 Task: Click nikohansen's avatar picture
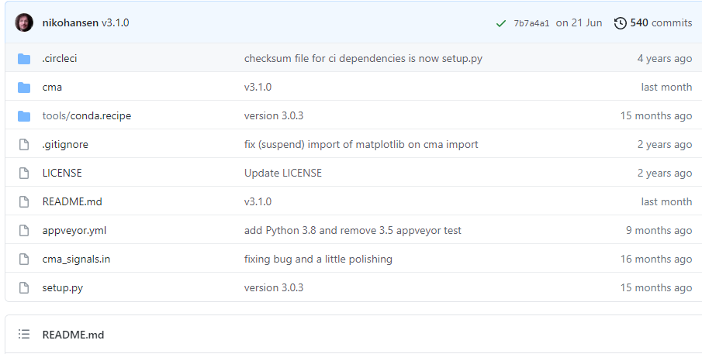(24, 22)
